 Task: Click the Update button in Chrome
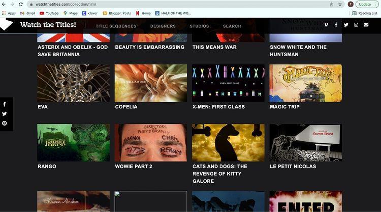(367, 5)
